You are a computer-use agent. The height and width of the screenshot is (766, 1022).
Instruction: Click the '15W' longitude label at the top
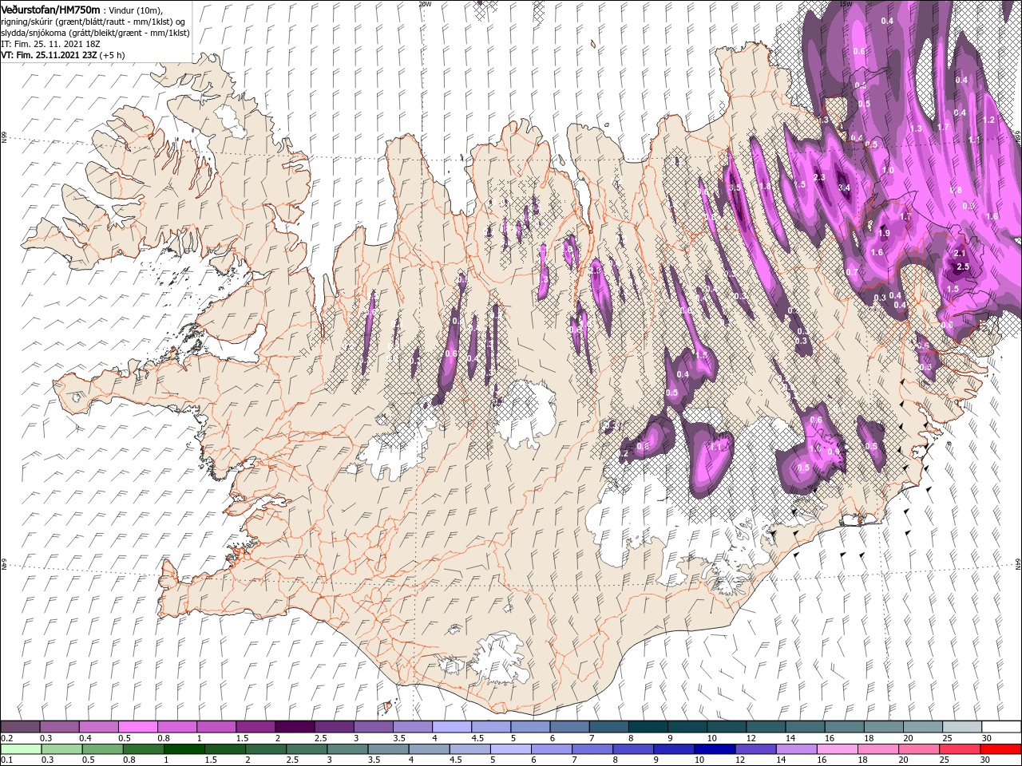847,4
